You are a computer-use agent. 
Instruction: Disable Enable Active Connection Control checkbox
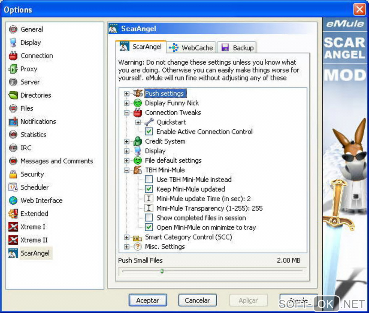(149, 132)
